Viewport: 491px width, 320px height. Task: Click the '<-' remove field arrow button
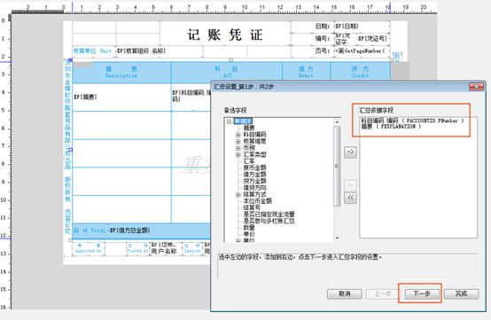pyautogui.click(x=350, y=185)
